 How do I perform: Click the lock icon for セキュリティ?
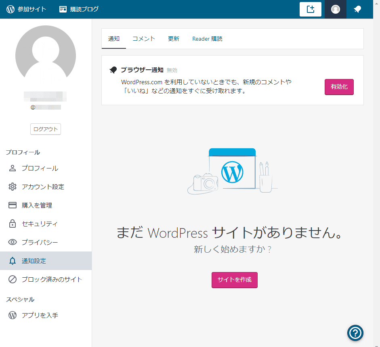pos(13,224)
